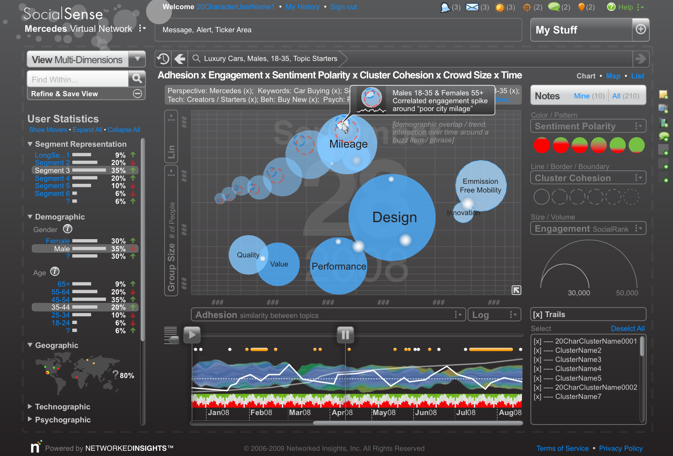
Task: Open the Age info icon
Action: (54, 271)
